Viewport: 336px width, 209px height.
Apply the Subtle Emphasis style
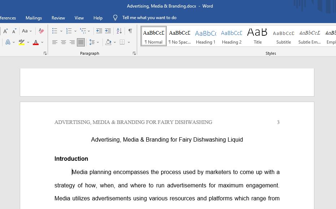309,36
